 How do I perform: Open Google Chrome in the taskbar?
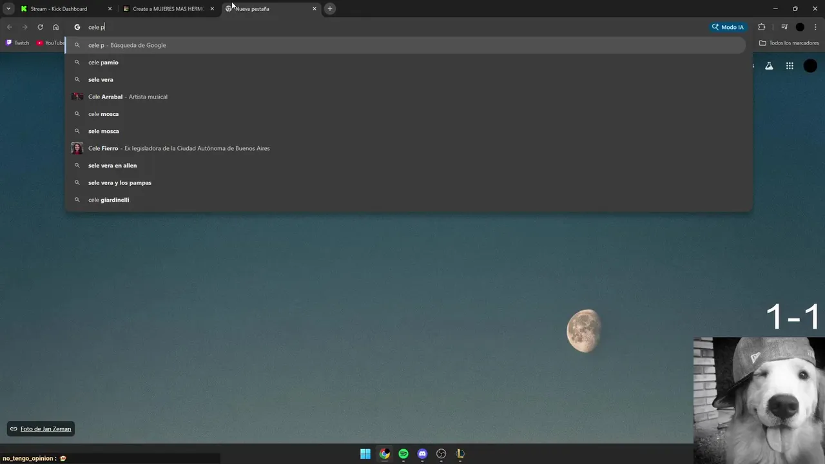tap(384, 454)
